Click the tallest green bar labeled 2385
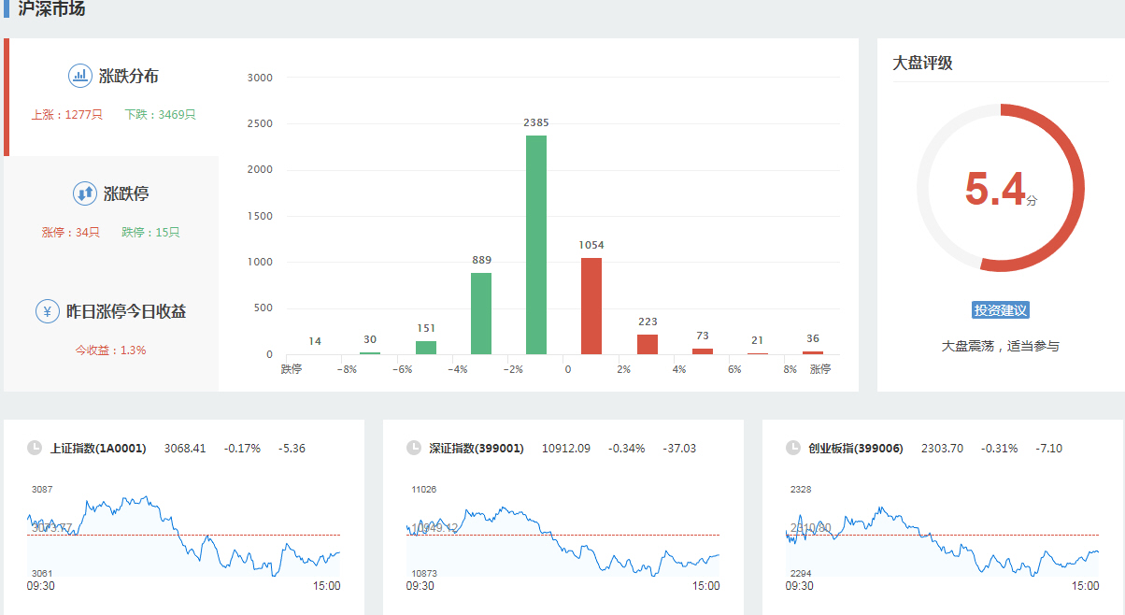 (x=535, y=245)
